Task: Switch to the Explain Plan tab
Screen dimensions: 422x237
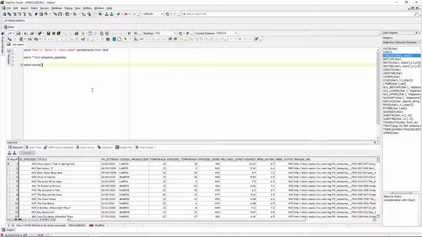Action: [x=124, y=147]
